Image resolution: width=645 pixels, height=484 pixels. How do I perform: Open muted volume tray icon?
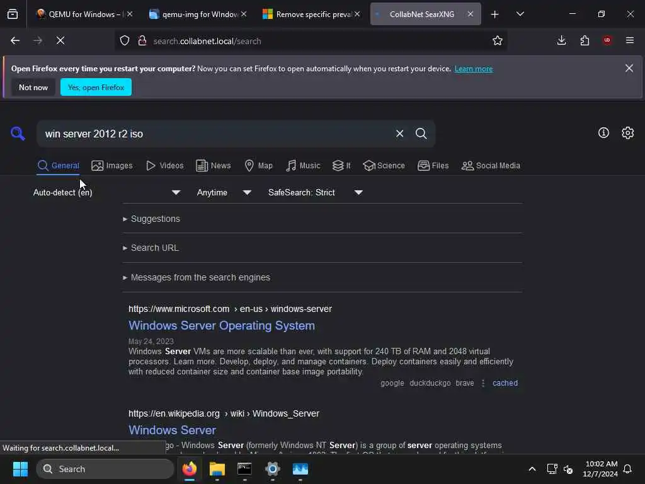(x=569, y=469)
